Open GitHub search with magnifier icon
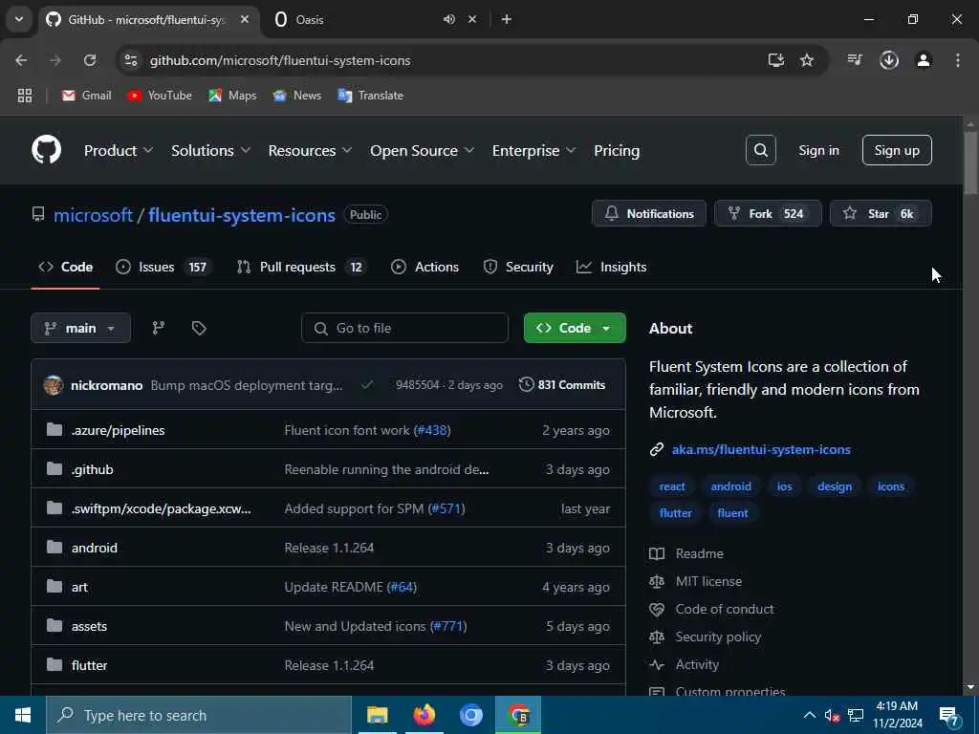This screenshot has width=979, height=734. click(x=760, y=150)
